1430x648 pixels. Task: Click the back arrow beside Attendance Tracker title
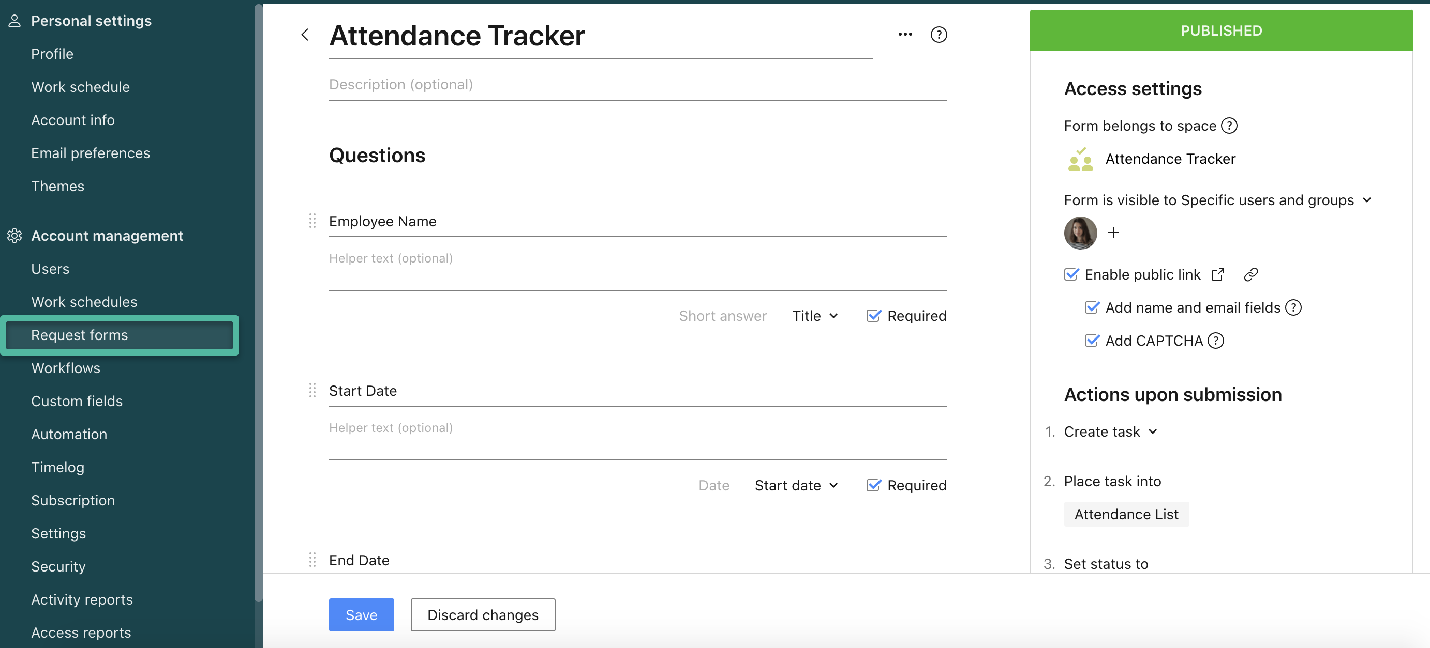click(x=305, y=35)
